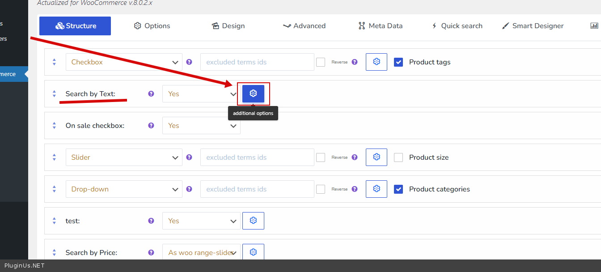
Task: Click help icon beside Search by Text
Action: pos(151,94)
